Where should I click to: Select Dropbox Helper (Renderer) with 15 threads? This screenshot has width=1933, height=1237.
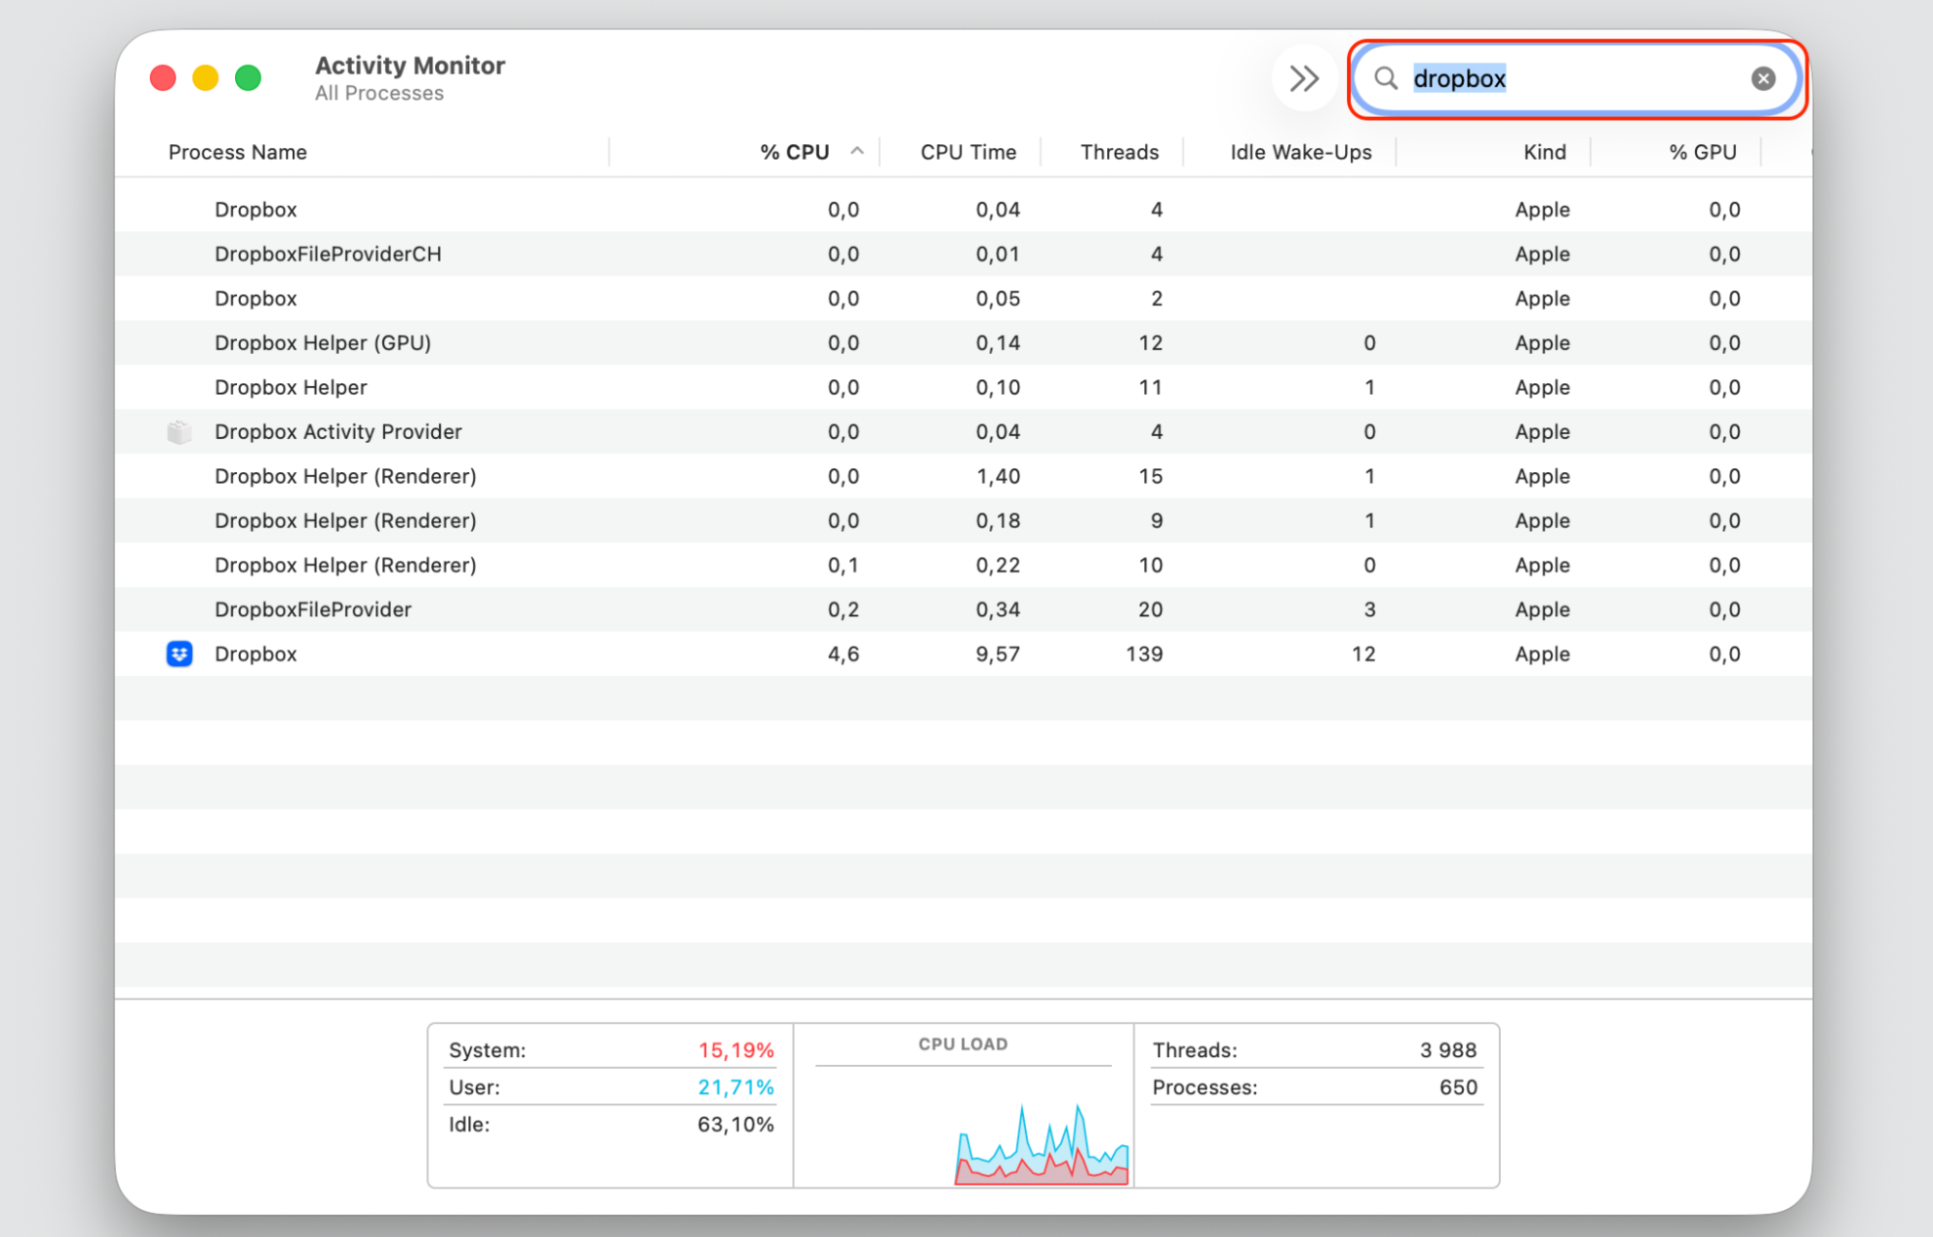click(x=963, y=476)
